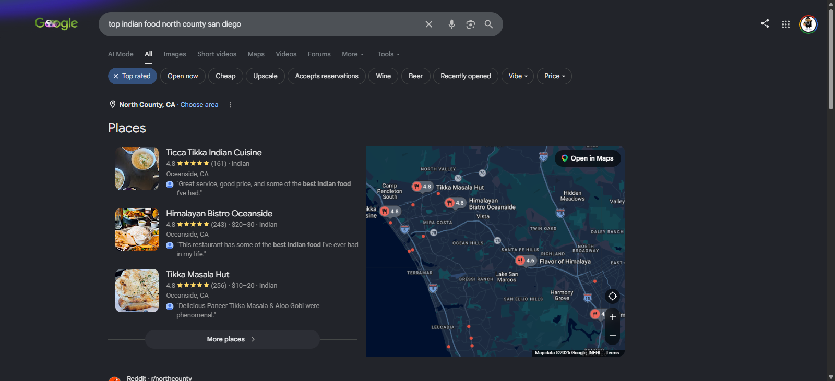Click the 'Great service, good price' review text
Screen dimensions: 835x381
pos(264,189)
